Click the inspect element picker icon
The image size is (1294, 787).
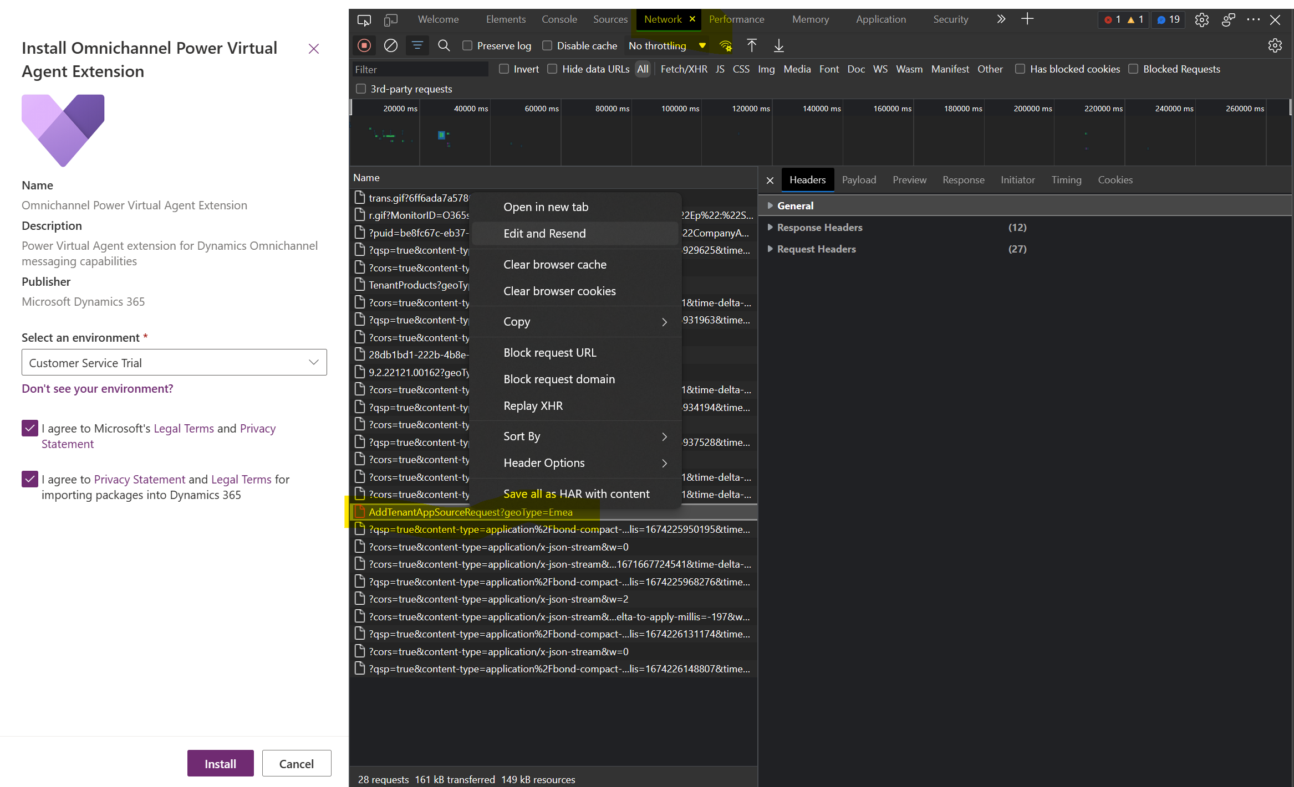(x=364, y=20)
